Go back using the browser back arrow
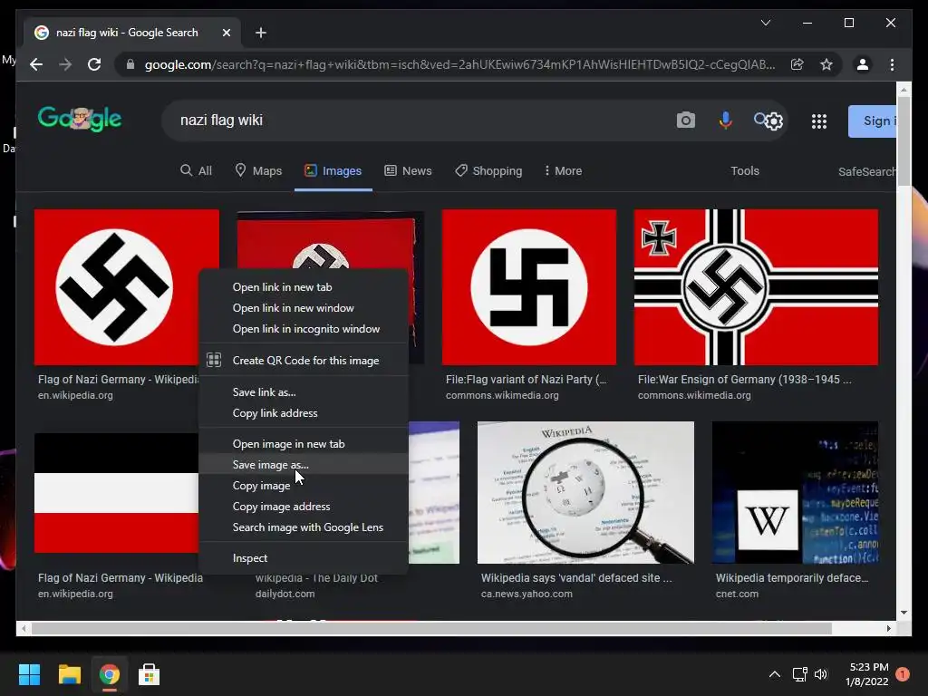The width and height of the screenshot is (928, 696). 36,64
